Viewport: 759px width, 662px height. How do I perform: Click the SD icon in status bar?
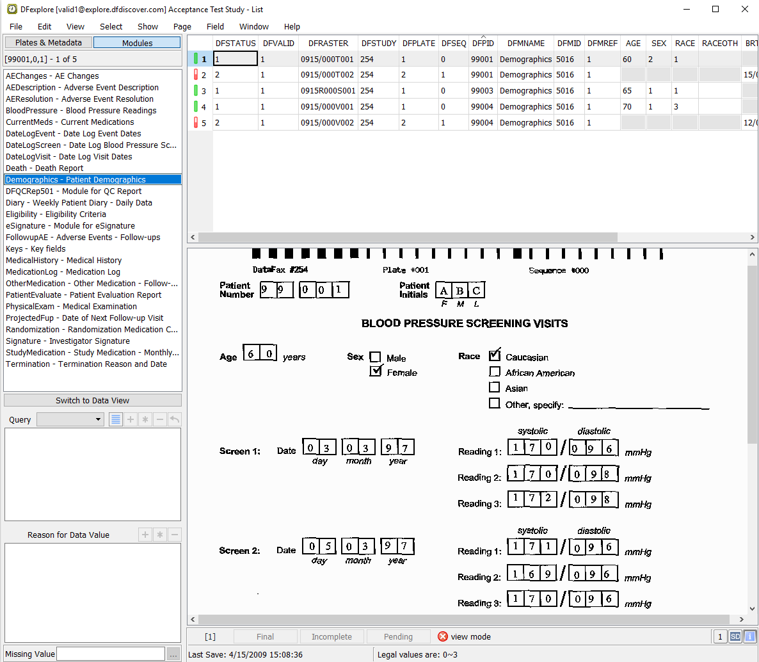click(x=735, y=636)
